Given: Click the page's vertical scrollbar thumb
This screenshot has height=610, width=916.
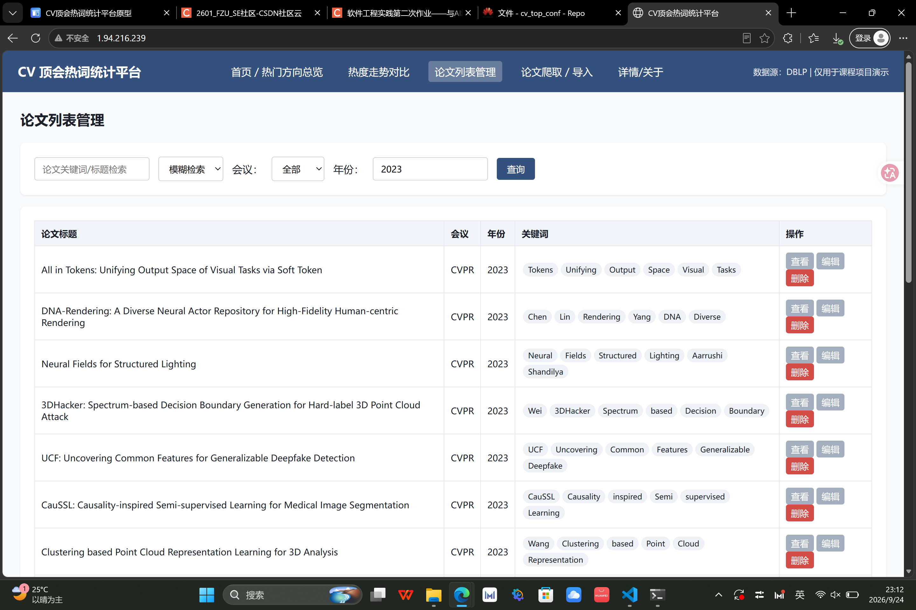Looking at the screenshot, I should [x=909, y=172].
